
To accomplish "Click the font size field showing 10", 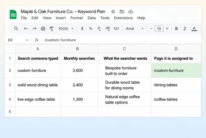I will (159, 29).
